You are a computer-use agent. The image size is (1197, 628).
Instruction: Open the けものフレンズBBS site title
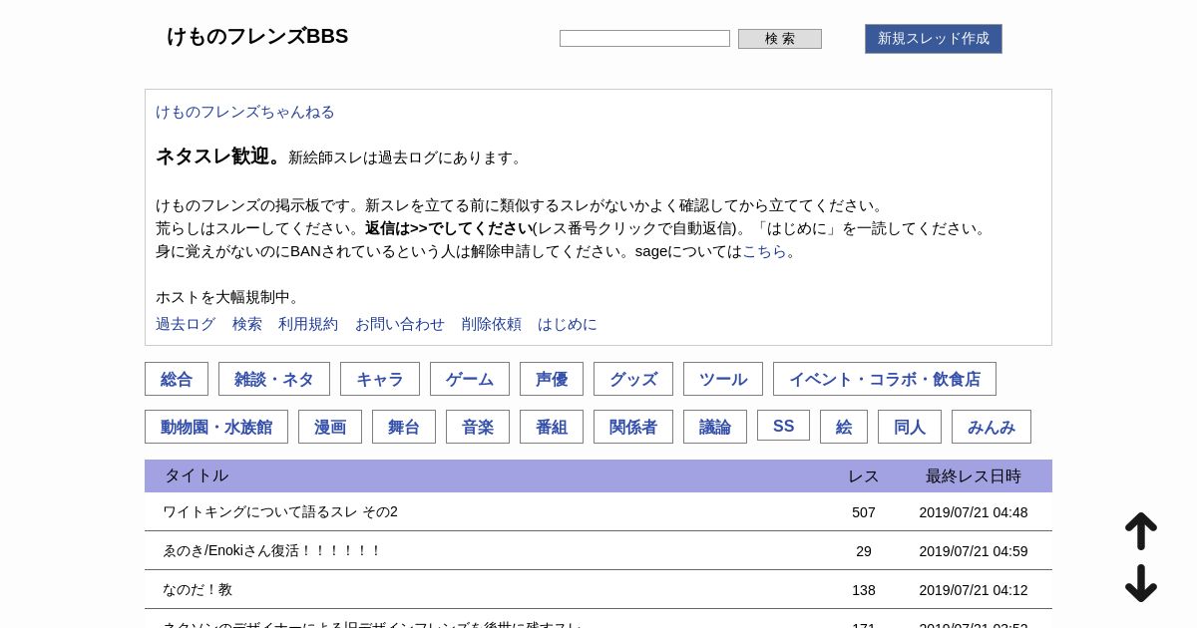pyautogui.click(x=257, y=36)
